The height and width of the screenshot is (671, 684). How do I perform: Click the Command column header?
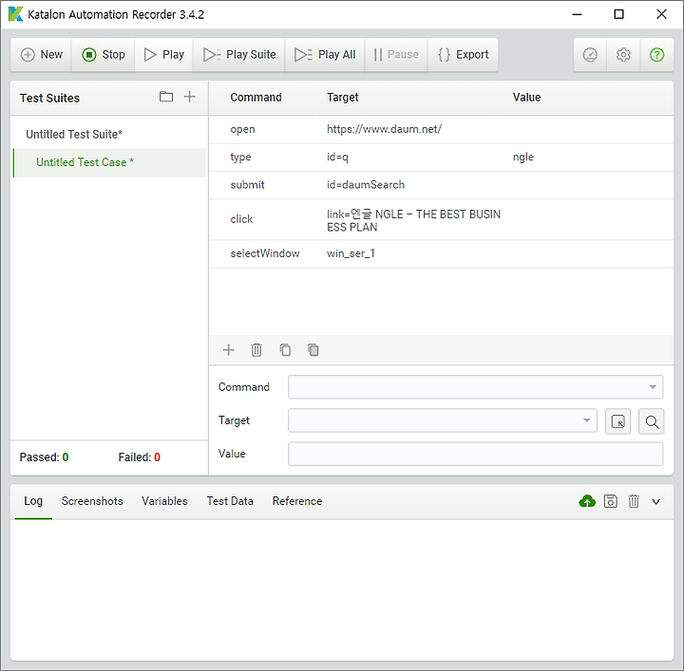[x=256, y=97]
